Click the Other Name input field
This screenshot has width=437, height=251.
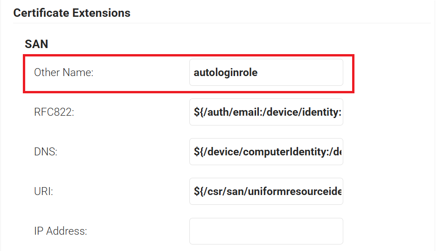pyautogui.click(x=266, y=72)
